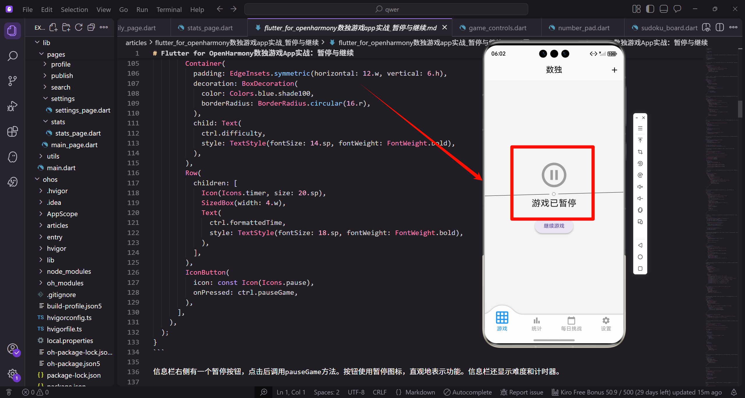Collapse all folders in explorer
This screenshot has width=745, height=398.
tap(91, 27)
